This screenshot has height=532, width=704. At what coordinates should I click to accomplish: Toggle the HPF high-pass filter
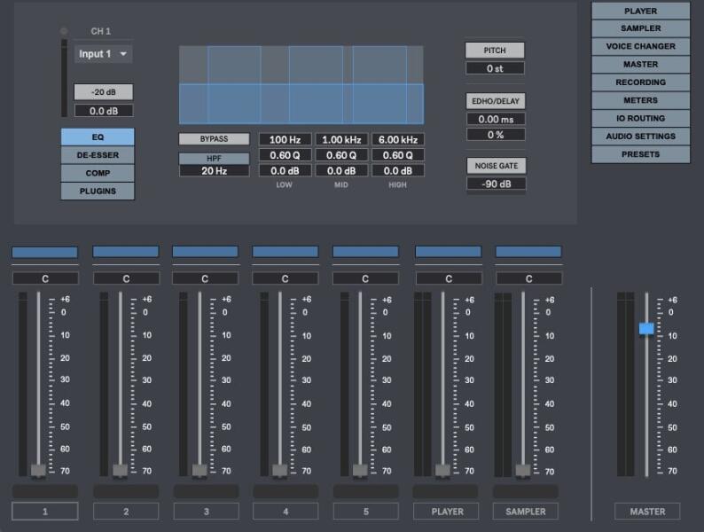[215, 158]
